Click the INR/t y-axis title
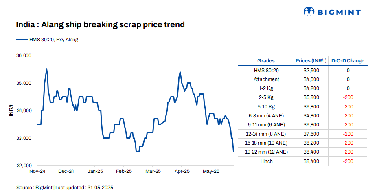Screen dimensions: 368x192 click(x=11, y=110)
